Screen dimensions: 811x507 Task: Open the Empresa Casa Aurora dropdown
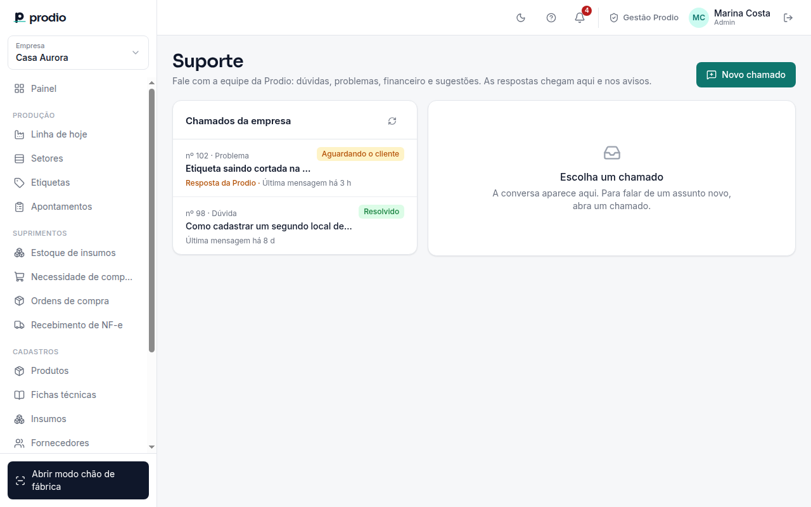coord(78,52)
